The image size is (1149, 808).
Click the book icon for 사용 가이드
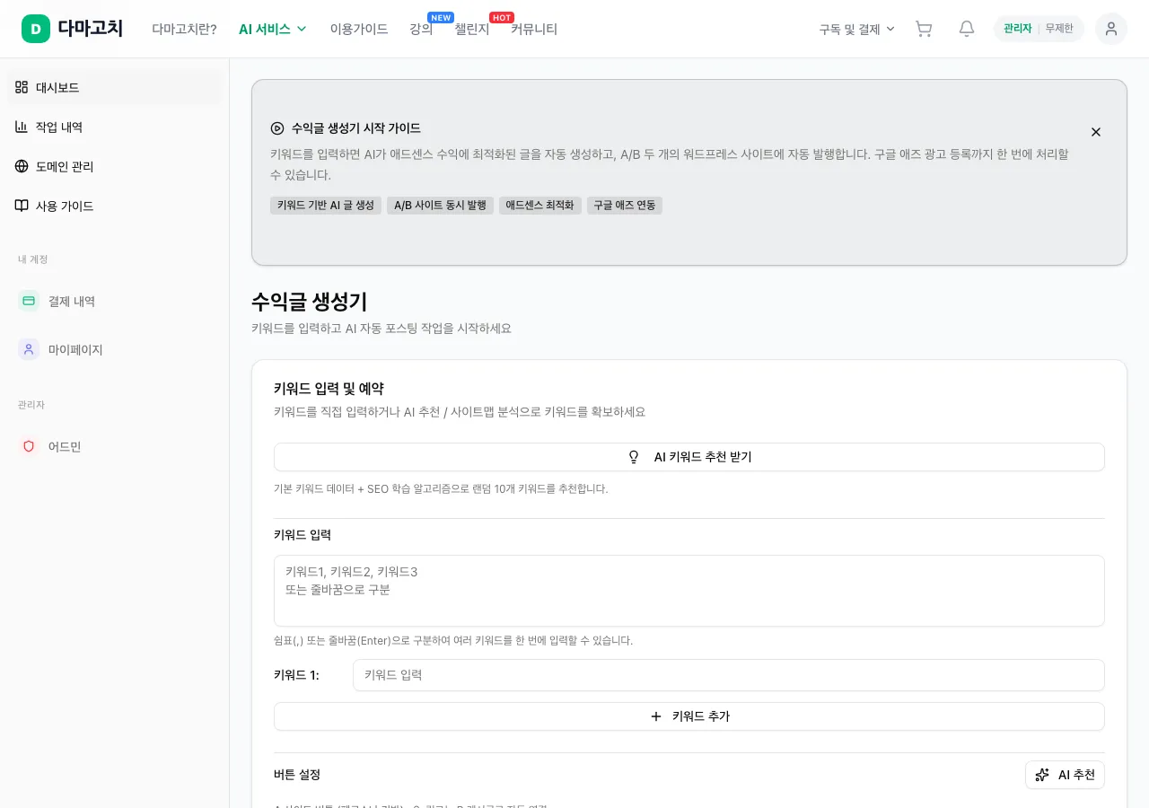tap(22, 206)
